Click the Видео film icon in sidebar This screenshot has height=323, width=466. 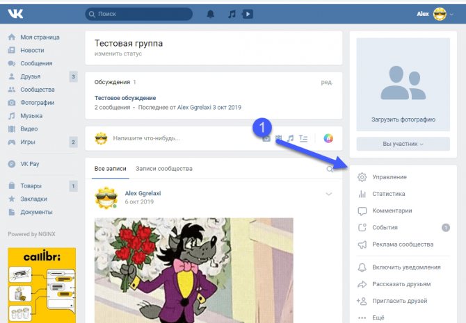click(x=12, y=129)
